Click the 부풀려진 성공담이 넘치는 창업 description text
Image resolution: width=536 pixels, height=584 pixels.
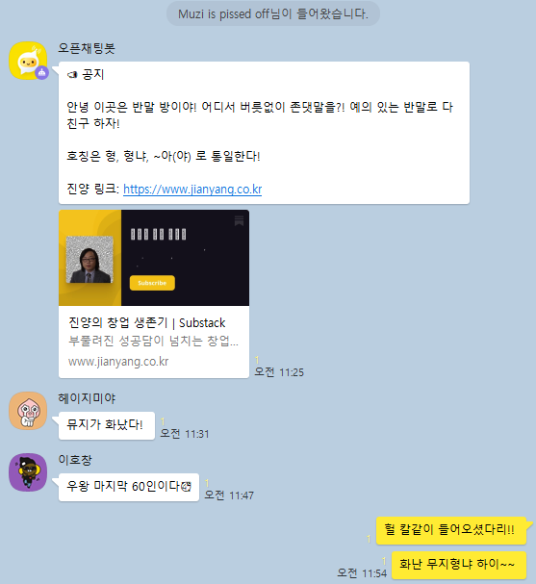click(153, 341)
